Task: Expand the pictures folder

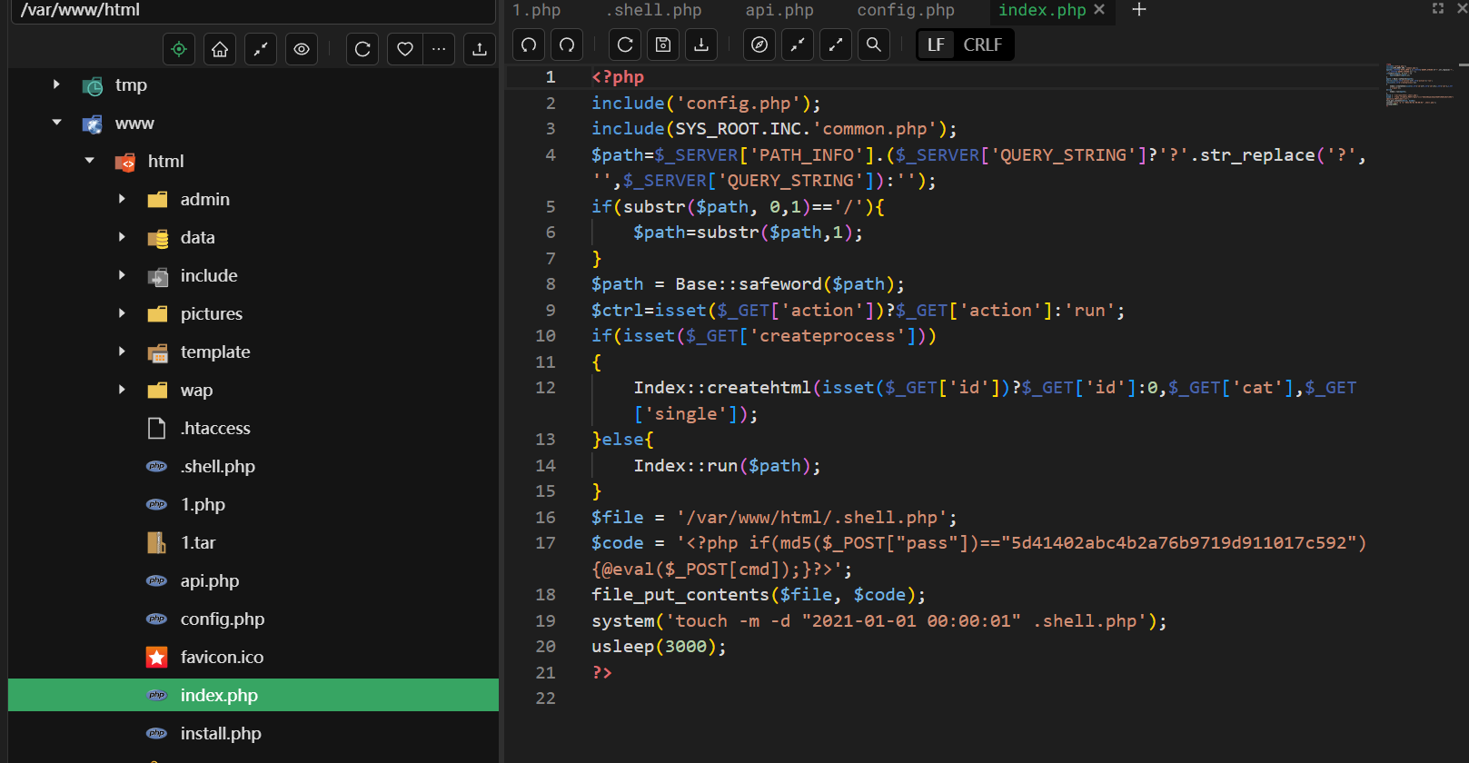Action: tap(122, 313)
